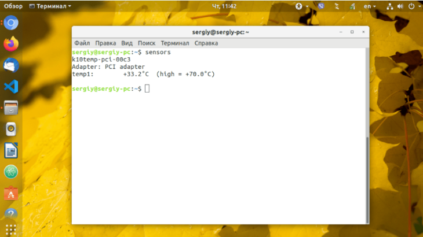Open the Терминал app menu in top bar
423x237 pixels.
coord(50,6)
